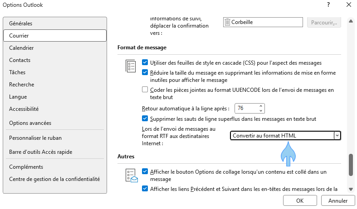The width and height of the screenshot is (357, 209).
Task: Open the Compléments category
Action: pyautogui.click(x=55, y=167)
